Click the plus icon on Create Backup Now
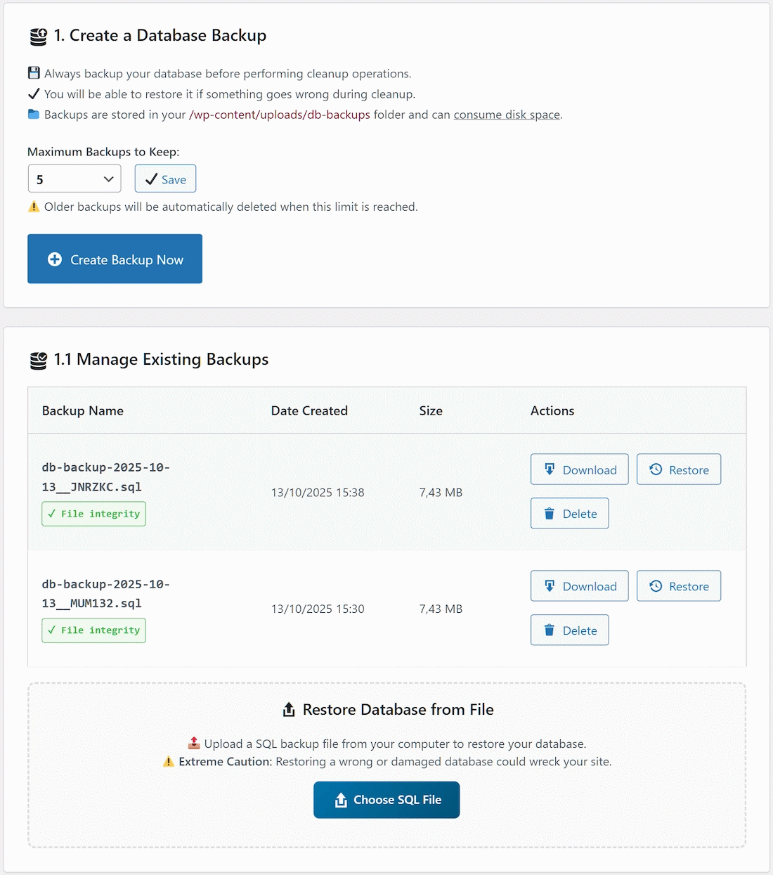This screenshot has width=773, height=875. [x=55, y=259]
